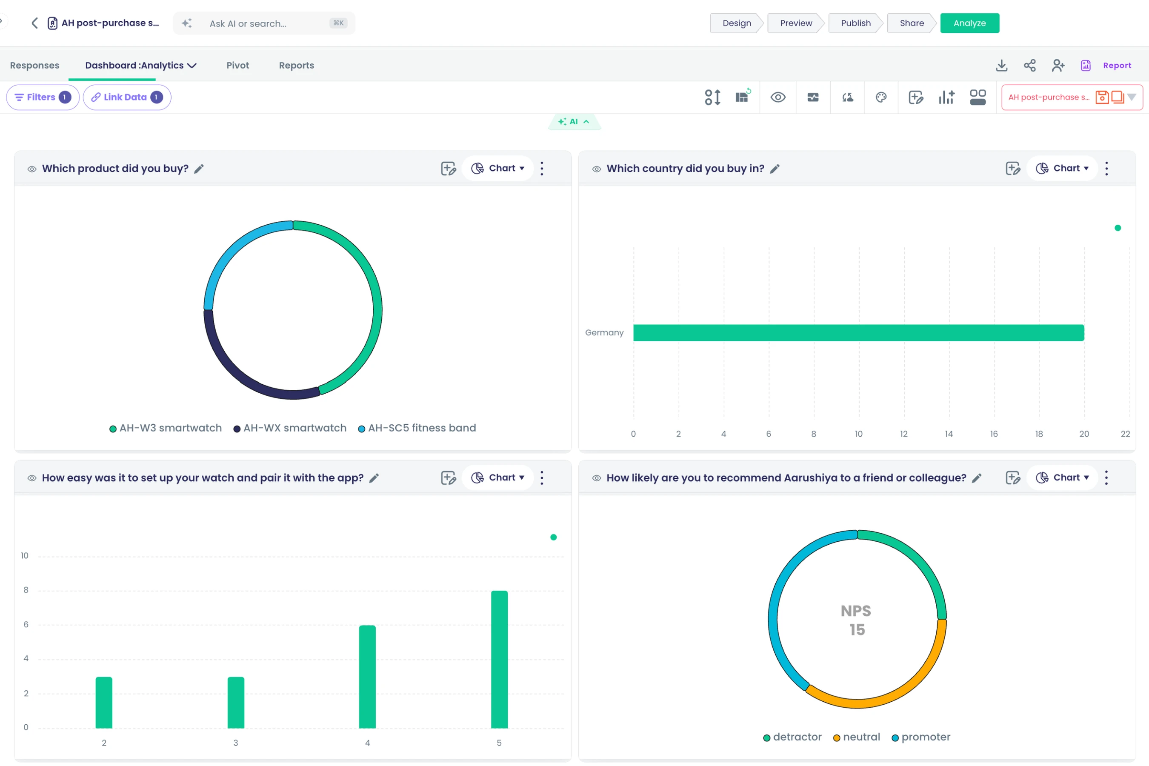Click the save icon in red view box
Screen dimensions: 1149x766
point(1102,97)
